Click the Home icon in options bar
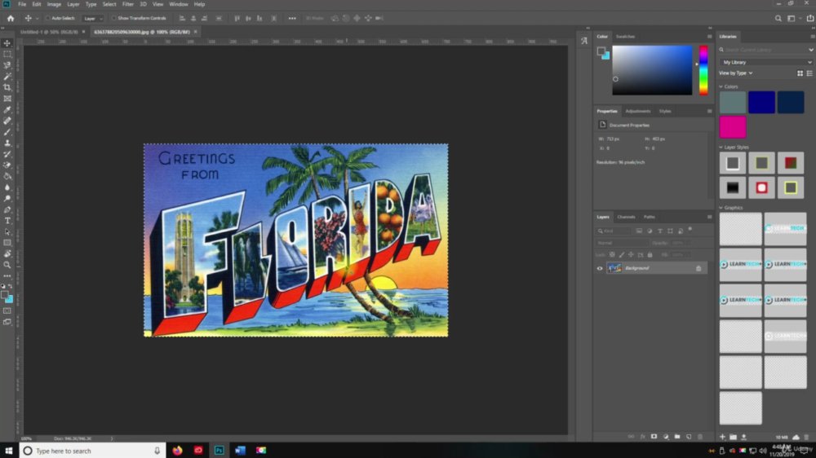Screen dimensions: 816x458 pos(11,18)
